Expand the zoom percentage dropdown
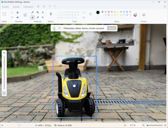The image size is (168, 128). pyautogui.click(x=138, y=125)
